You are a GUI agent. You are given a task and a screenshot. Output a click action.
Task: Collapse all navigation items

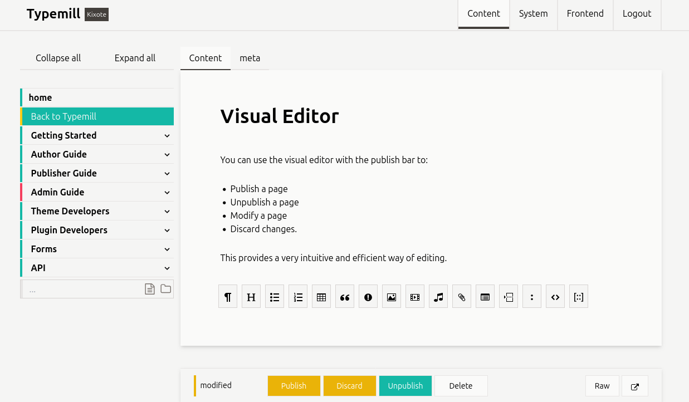click(58, 58)
